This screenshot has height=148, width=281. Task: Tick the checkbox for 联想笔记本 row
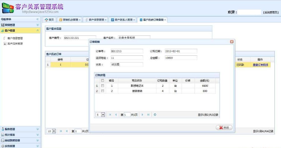[x=102, y=86]
